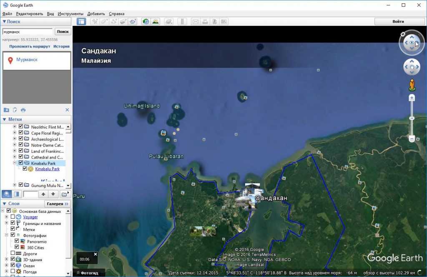
Task: Click the View in Google Maps icon
Action: (x=224, y=22)
